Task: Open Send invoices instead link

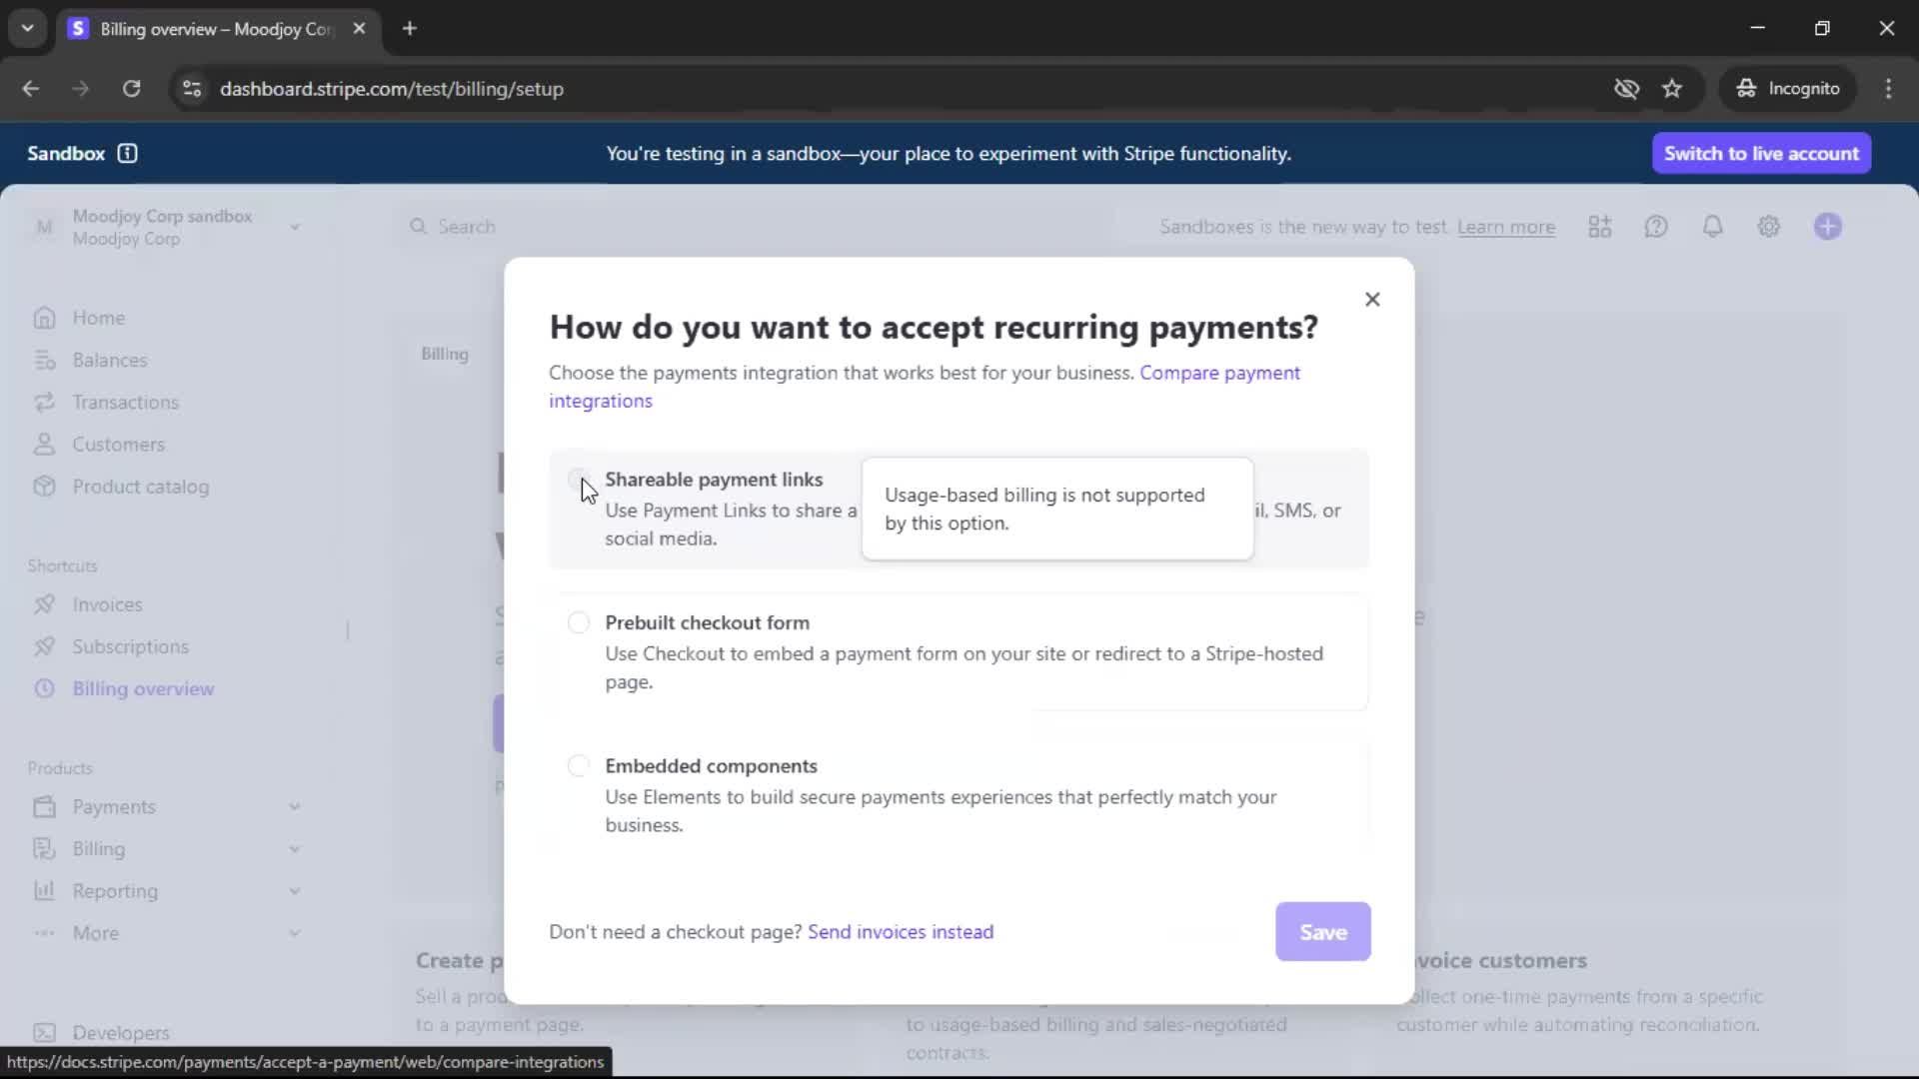Action: coord(900,932)
